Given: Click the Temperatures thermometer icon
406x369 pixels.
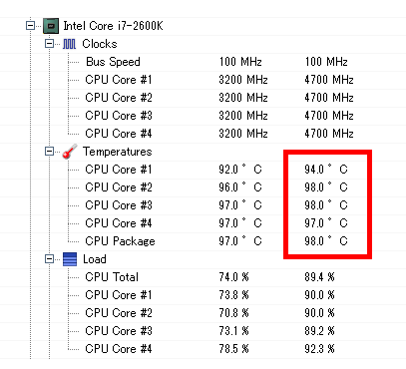Looking at the screenshot, I should [x=70, y=152].
